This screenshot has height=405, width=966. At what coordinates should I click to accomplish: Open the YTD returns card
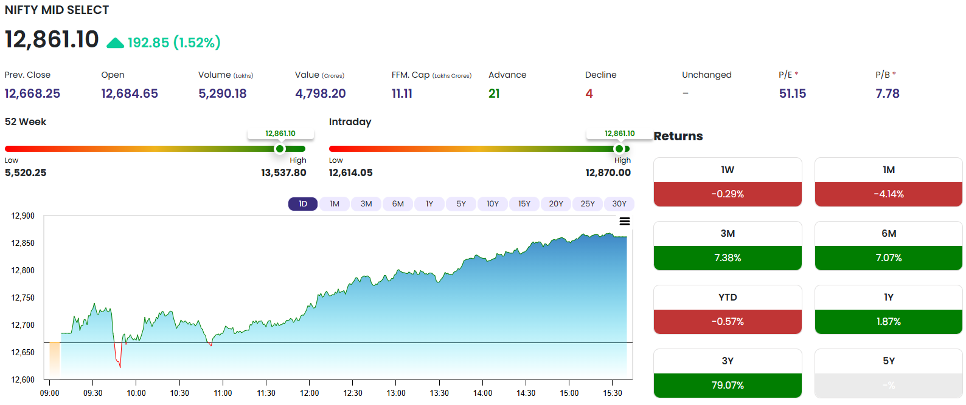728,310
